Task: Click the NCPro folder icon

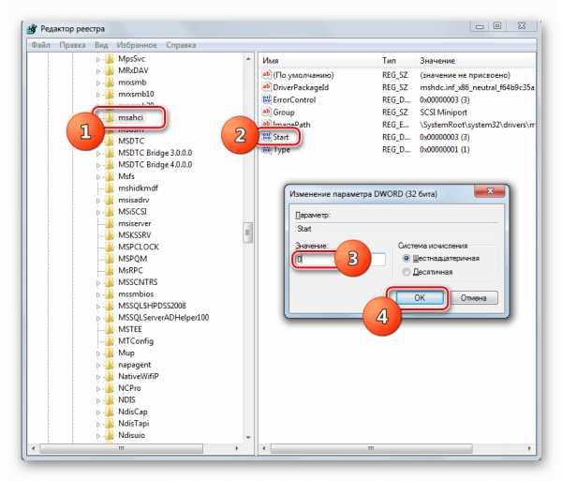Action: (110, 388)
